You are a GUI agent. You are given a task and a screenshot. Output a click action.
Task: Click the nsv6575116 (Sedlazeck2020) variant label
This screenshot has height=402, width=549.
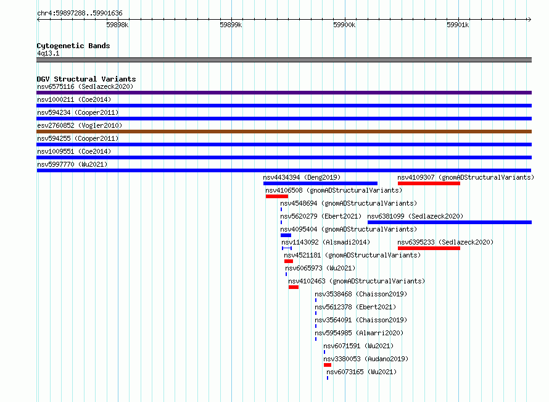pyautogui.click(x=85, y=86)
